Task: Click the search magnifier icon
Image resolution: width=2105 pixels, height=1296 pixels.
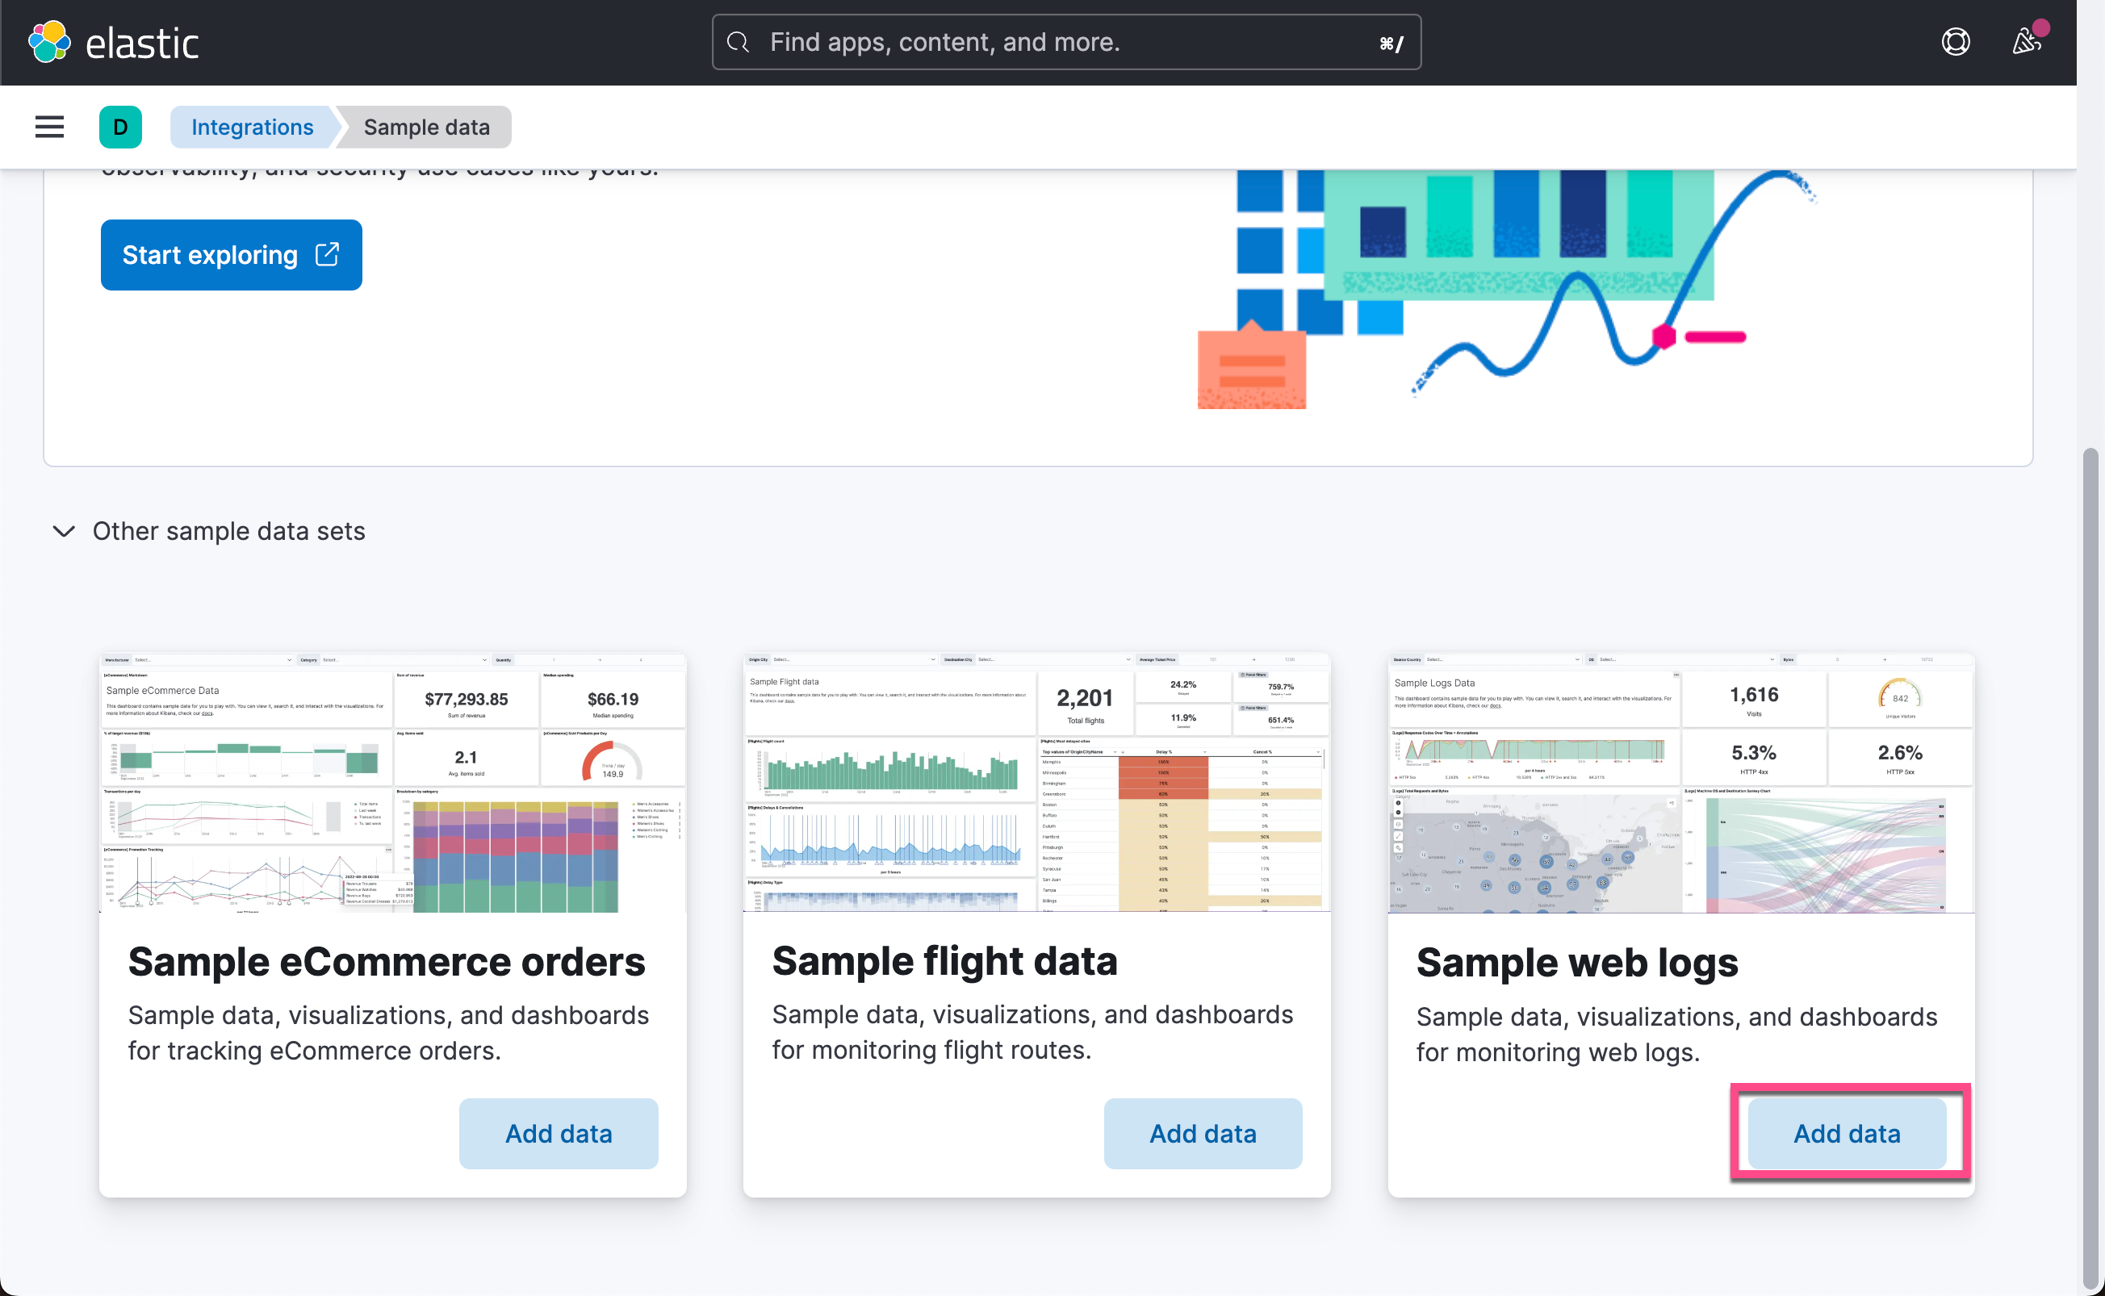Action: (737, 41)
